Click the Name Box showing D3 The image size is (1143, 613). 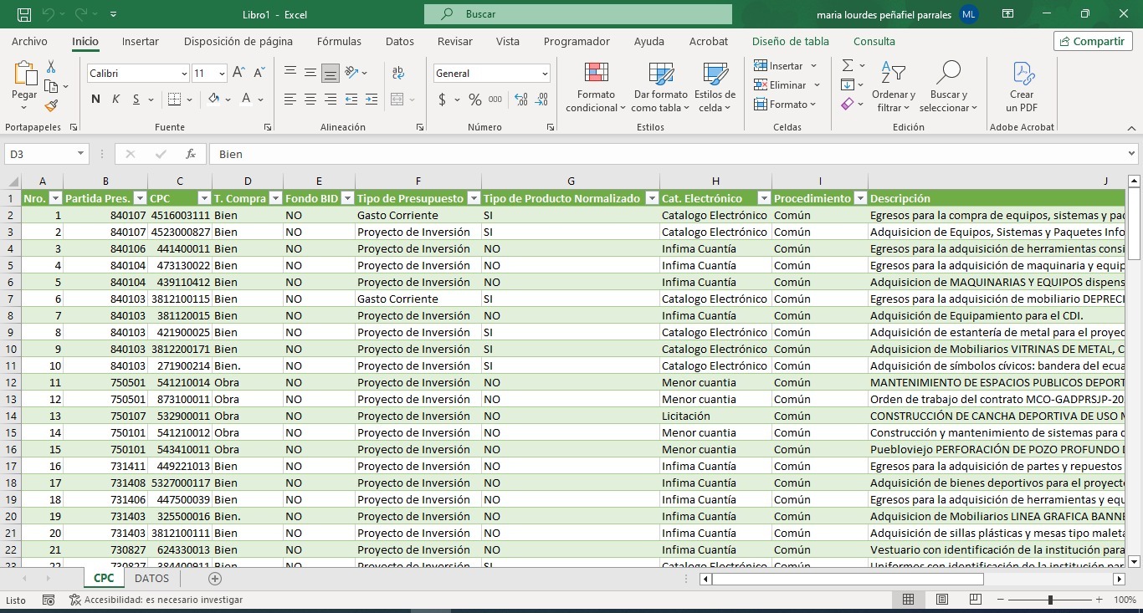tap(40, 154)
